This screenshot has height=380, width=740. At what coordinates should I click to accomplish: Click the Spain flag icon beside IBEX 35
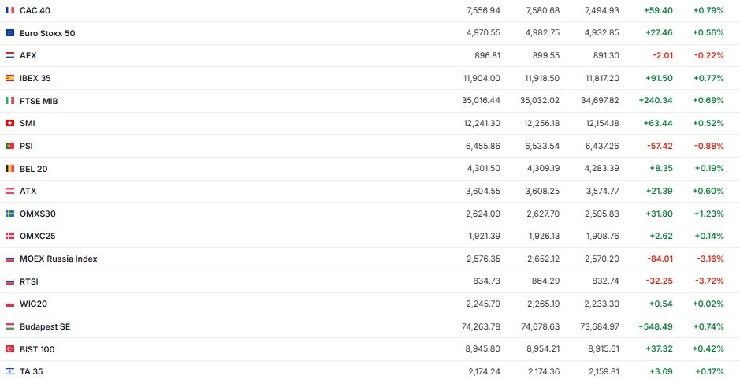[x=9, y=78]
